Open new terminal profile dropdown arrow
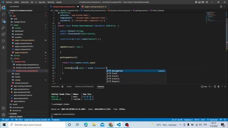Image resolution: width=228 pixels, height=128 pixels. click(212, 86)
